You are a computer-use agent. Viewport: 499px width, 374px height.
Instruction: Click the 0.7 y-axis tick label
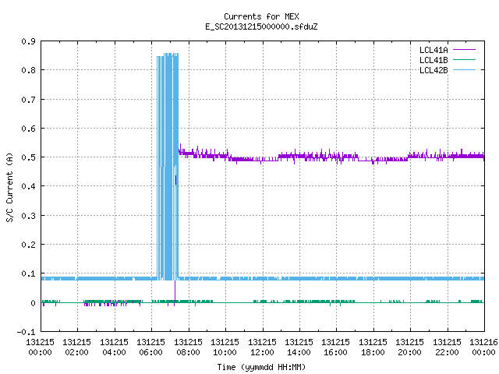[x=28, y=100]
